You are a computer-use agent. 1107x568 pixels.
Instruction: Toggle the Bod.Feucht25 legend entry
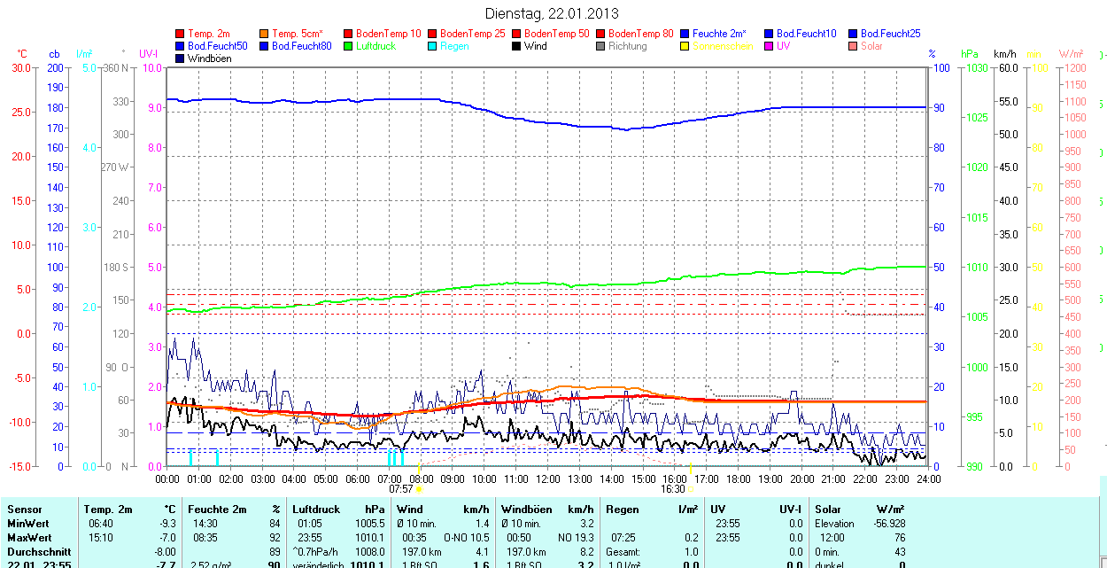tap(887, 34)
